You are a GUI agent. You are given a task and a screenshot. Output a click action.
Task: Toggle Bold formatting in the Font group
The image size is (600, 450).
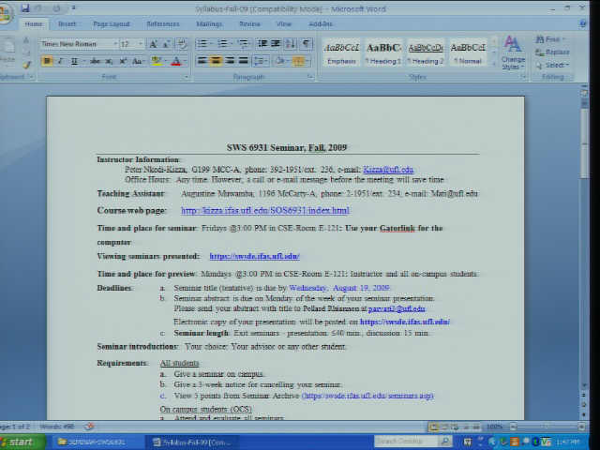click(47, 61)
